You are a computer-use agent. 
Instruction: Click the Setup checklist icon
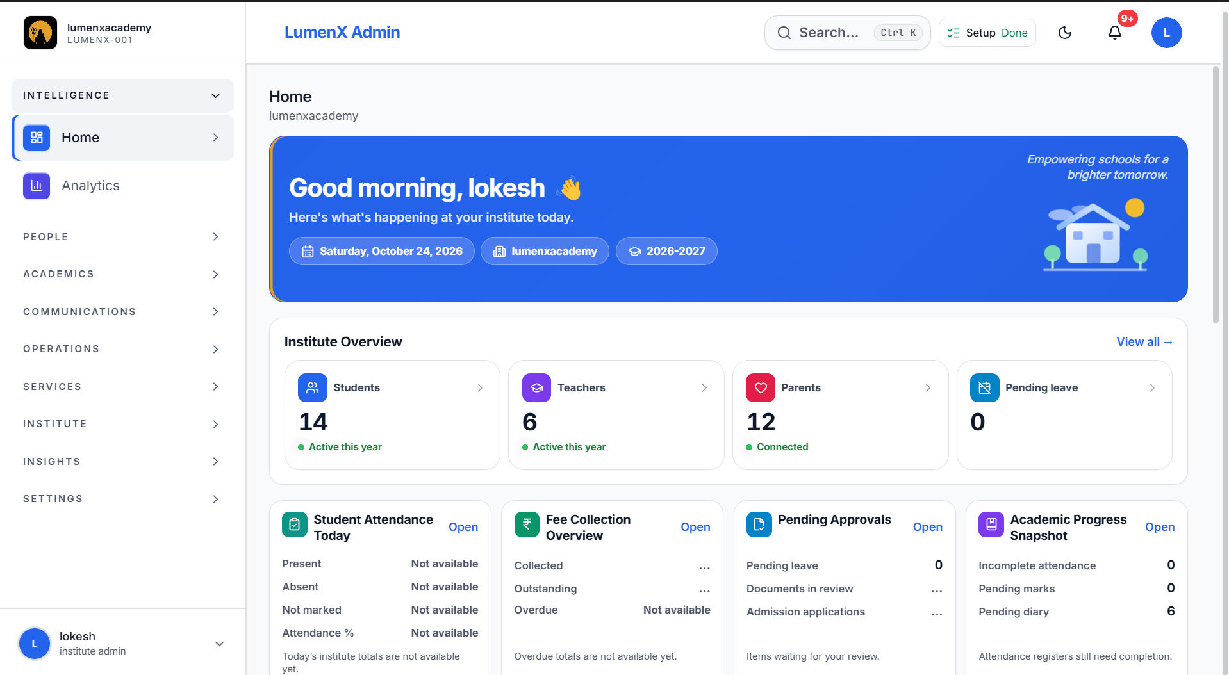tap(954, 33)
